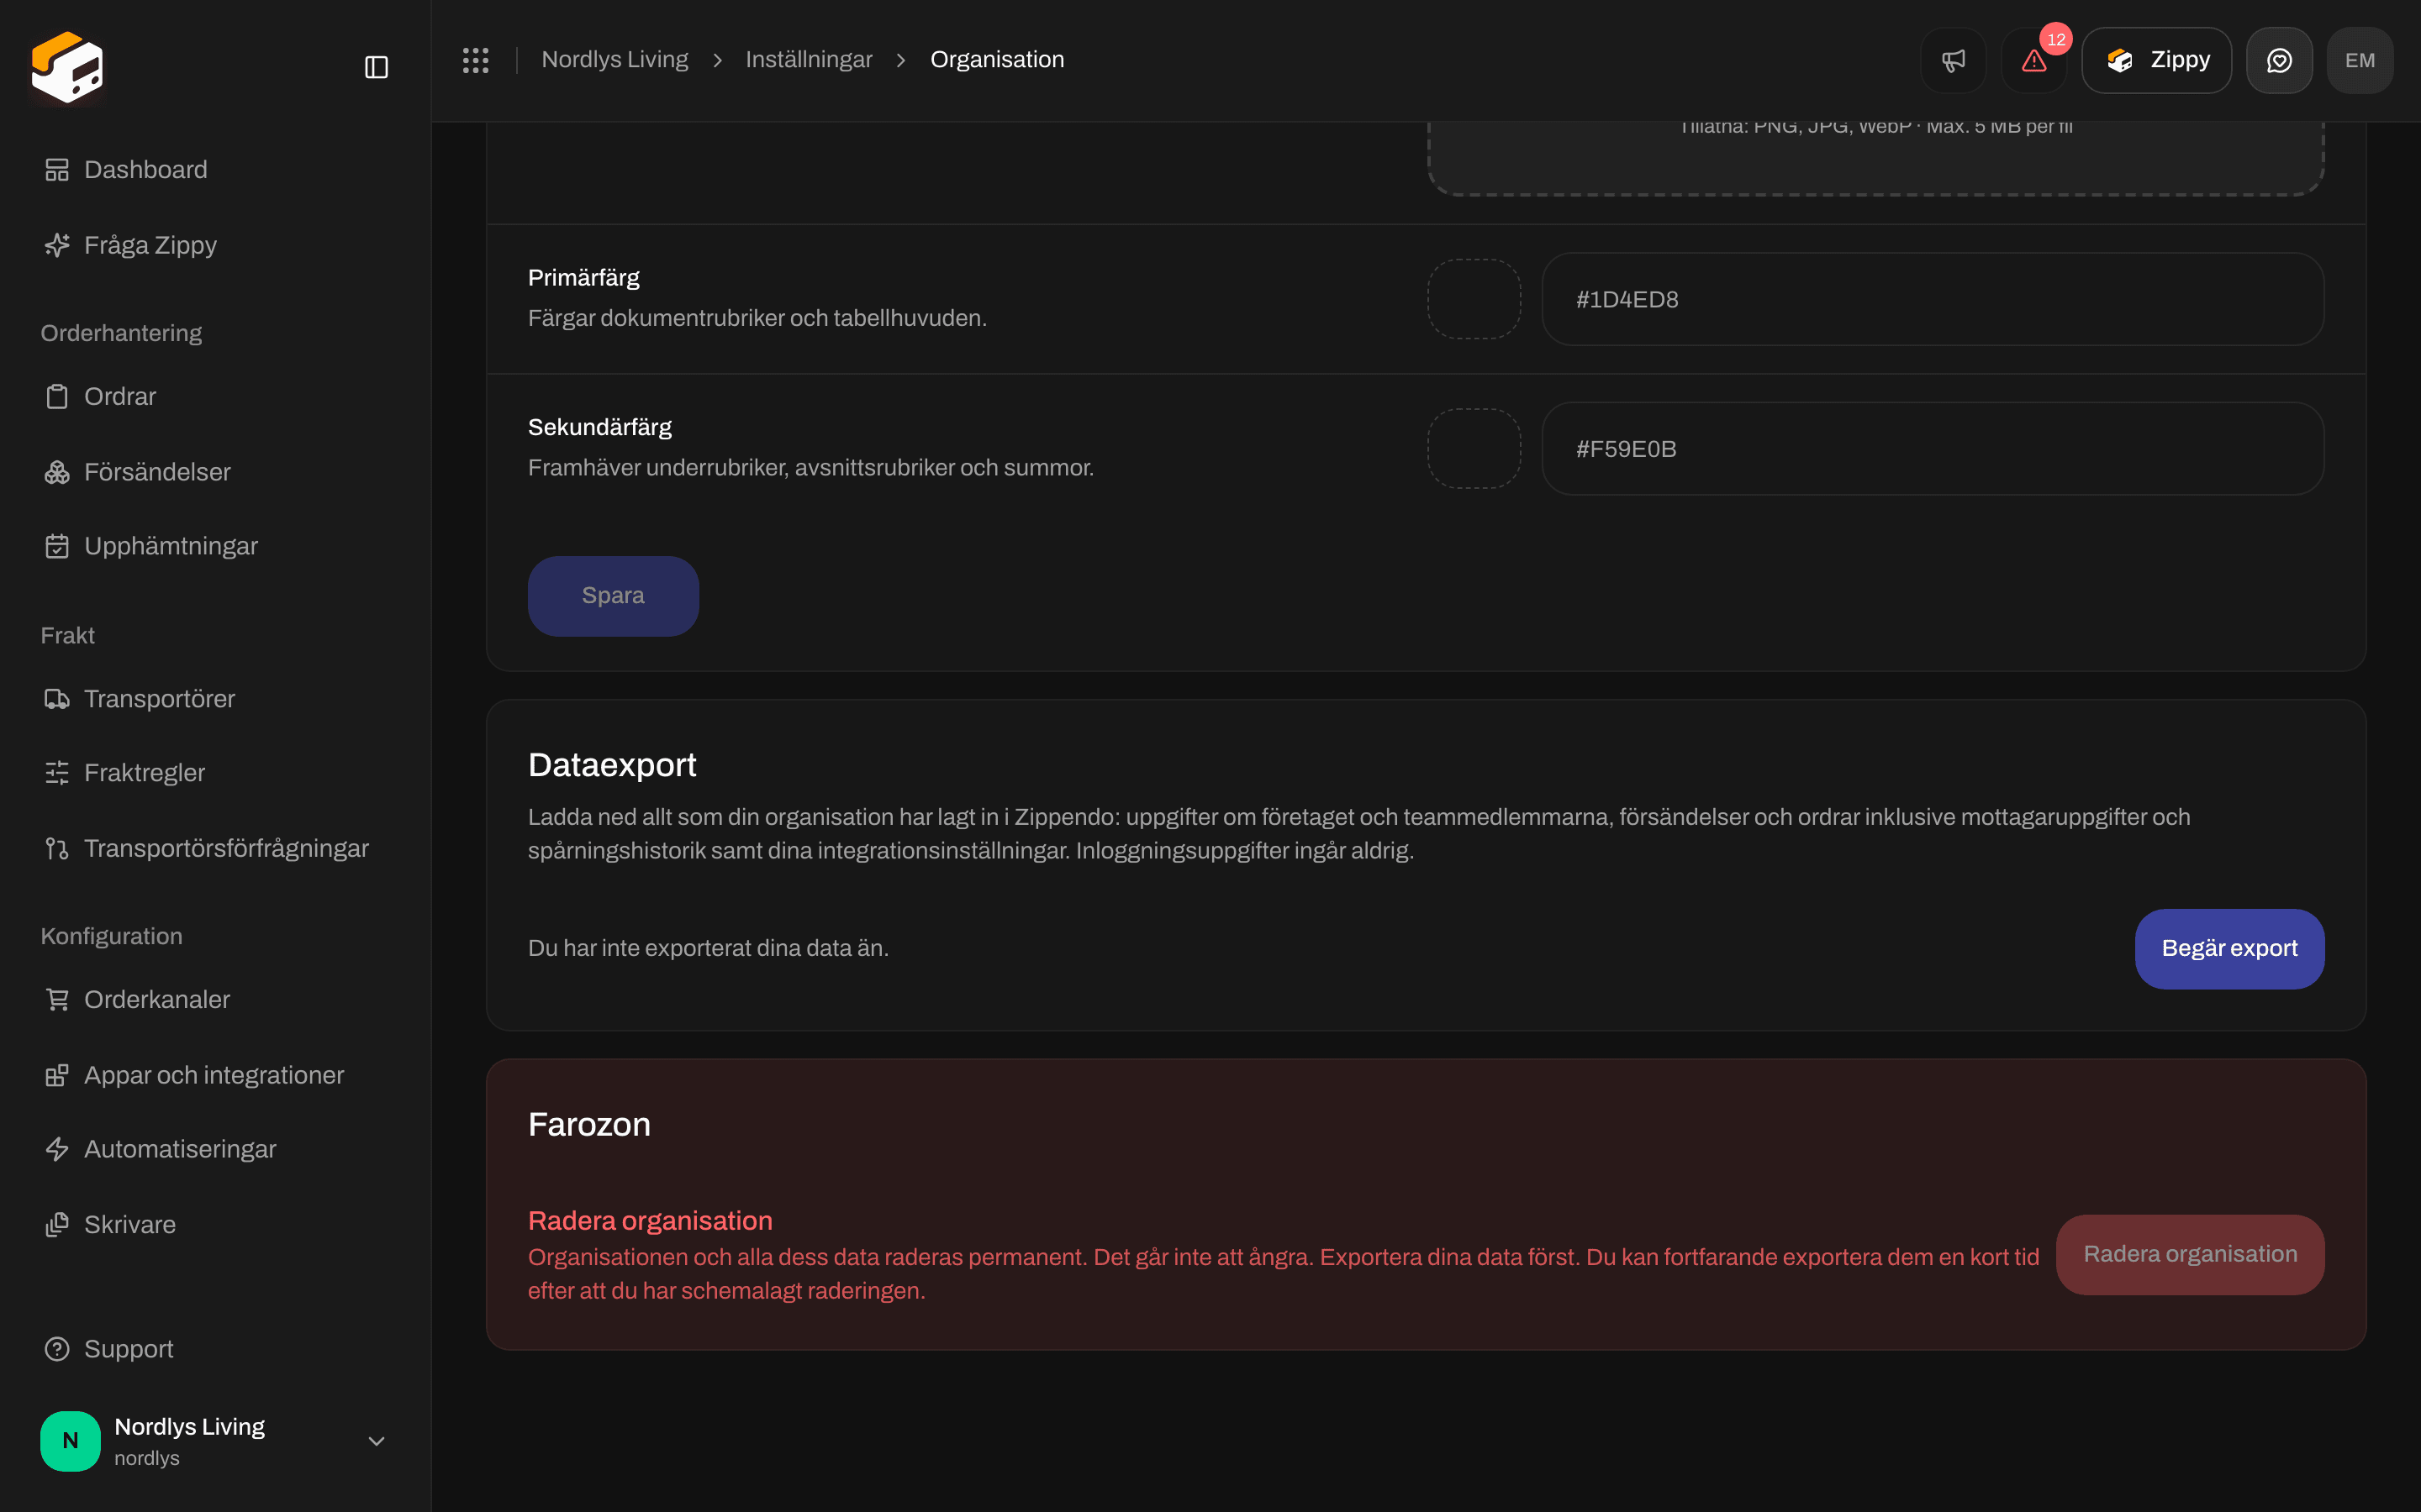Screen dimensions: 2421x1512
Task: Open Upphämtningar in sidebar
Action: click(215, 546)
